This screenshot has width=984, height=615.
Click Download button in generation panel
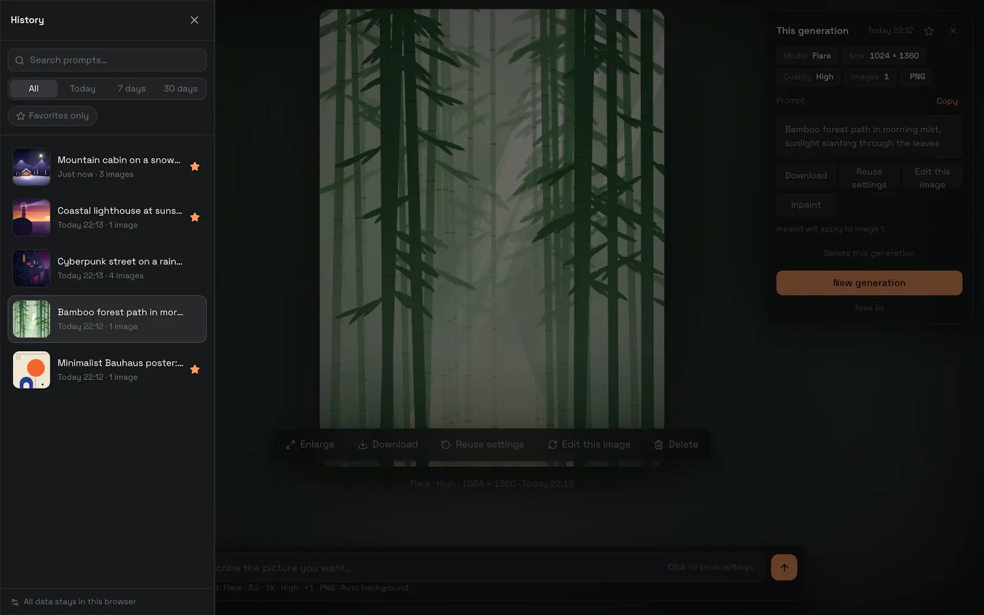[x=806, y=176]
